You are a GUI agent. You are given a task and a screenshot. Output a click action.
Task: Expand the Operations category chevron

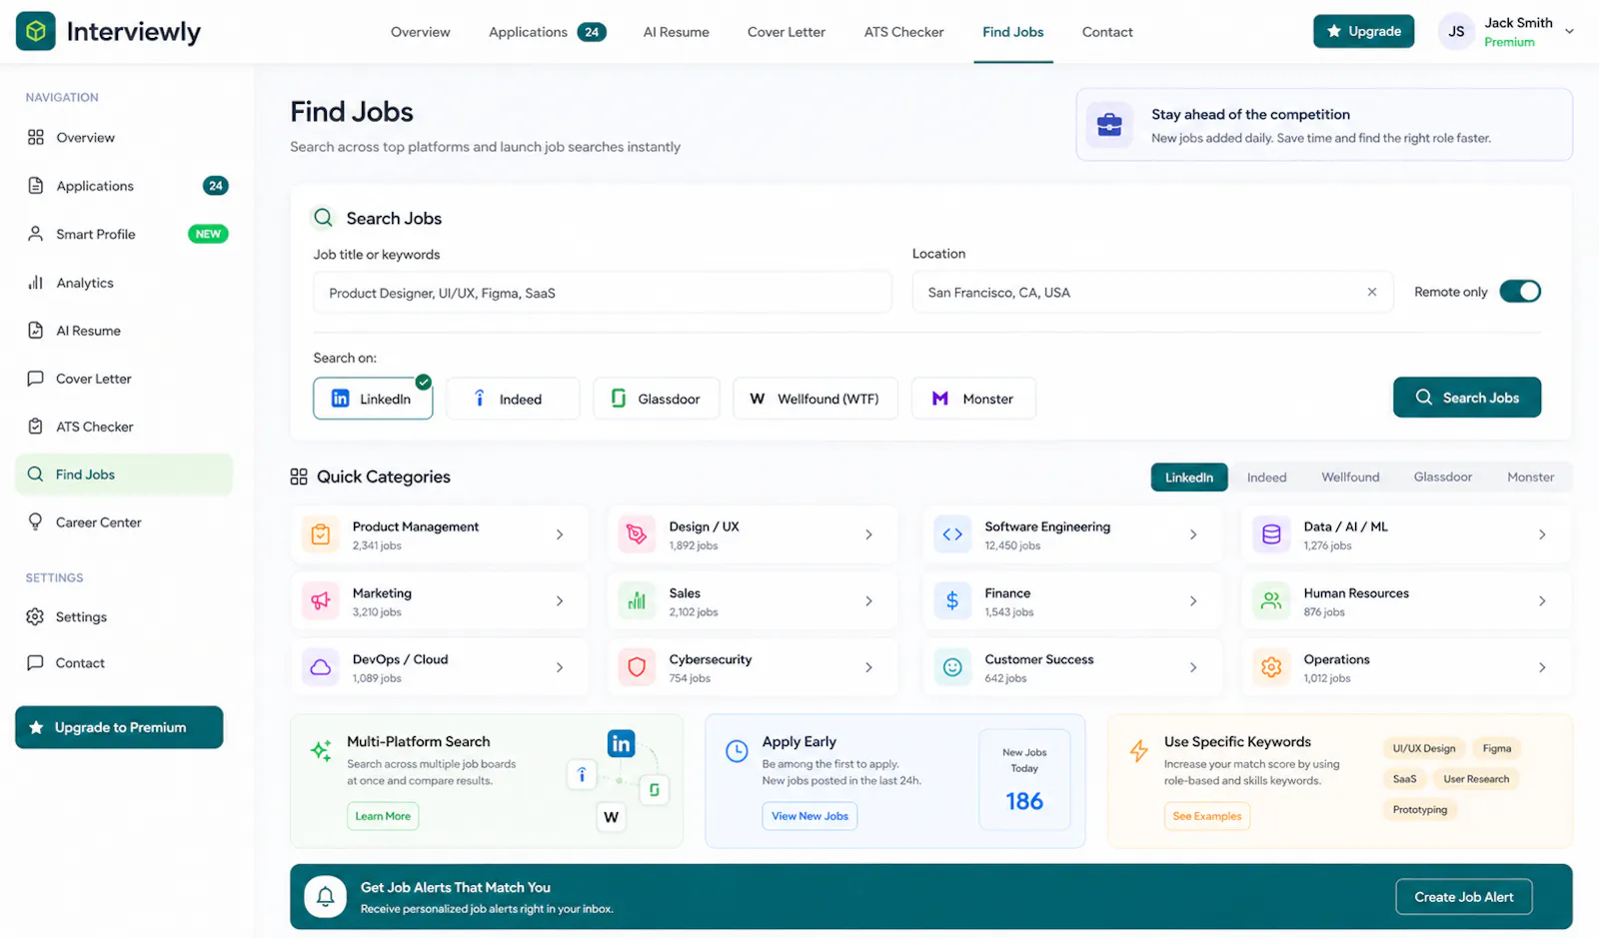coord(1542,667)
